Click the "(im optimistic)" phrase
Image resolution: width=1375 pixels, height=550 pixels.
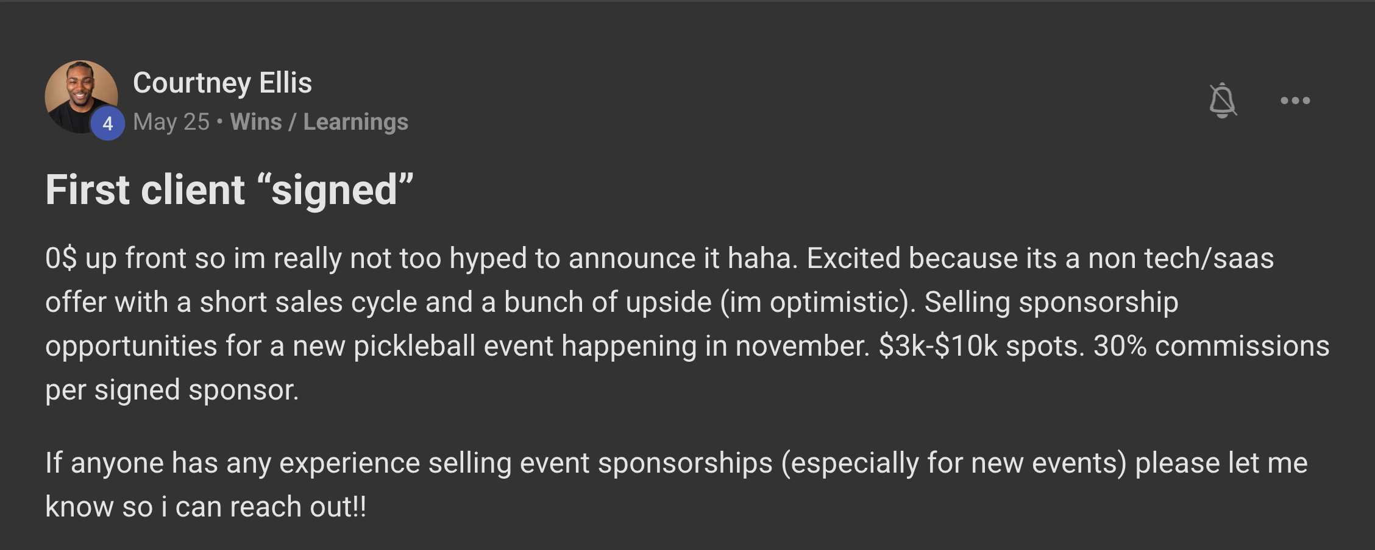point(817,302)
